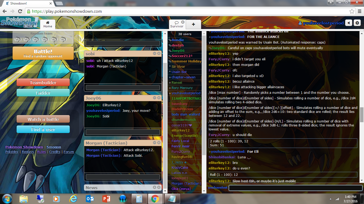
Task: Select Usain Bot in the user list
Action: pyautogui.click(x=185, y=72)
